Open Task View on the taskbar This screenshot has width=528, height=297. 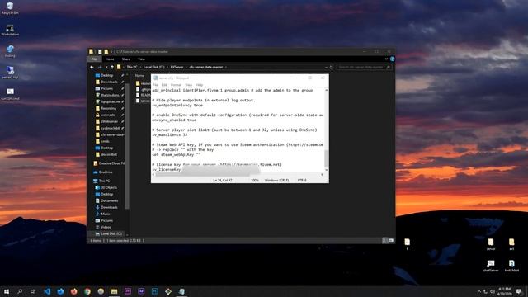33,291
